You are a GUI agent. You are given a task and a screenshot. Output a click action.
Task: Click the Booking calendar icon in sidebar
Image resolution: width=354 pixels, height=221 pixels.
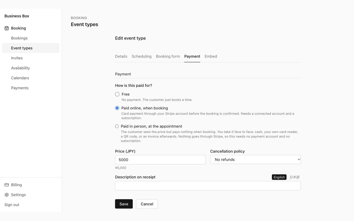[x=7, y=28]
